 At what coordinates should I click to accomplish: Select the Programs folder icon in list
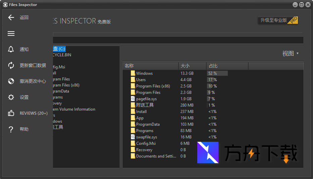pyautogui.click(x=133, y=130)
